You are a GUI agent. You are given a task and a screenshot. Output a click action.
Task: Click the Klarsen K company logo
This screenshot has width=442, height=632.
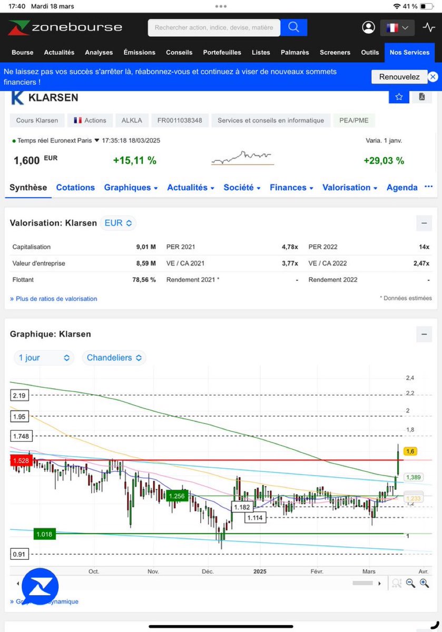[17, 97]
